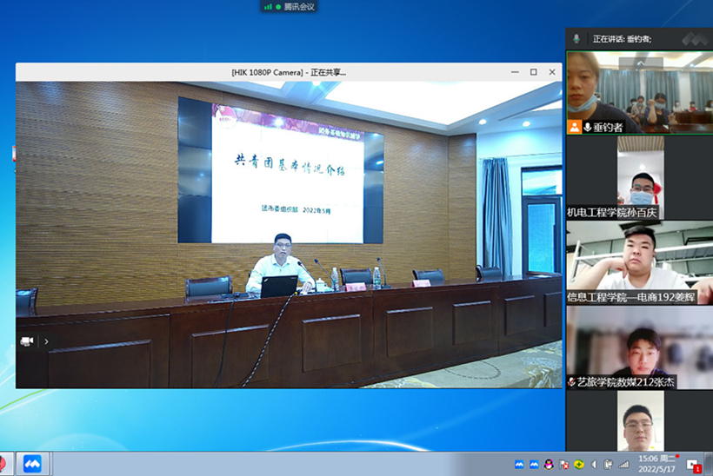Minimize the HIK 1080P Camera window
This screenshot has height=476, width=713.
(x=515, y=72)
